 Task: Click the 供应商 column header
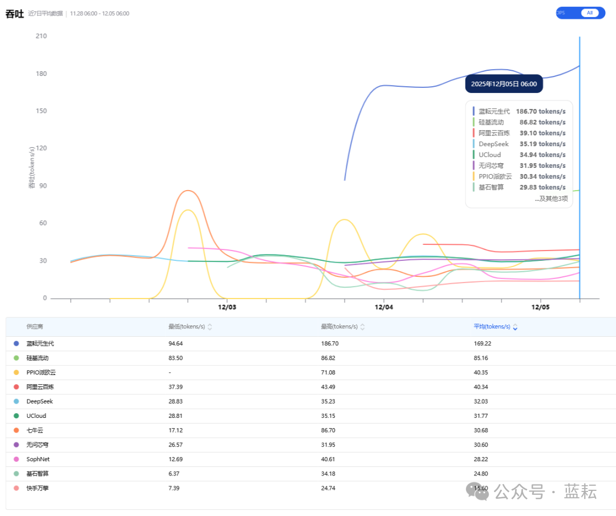[35, 327]
